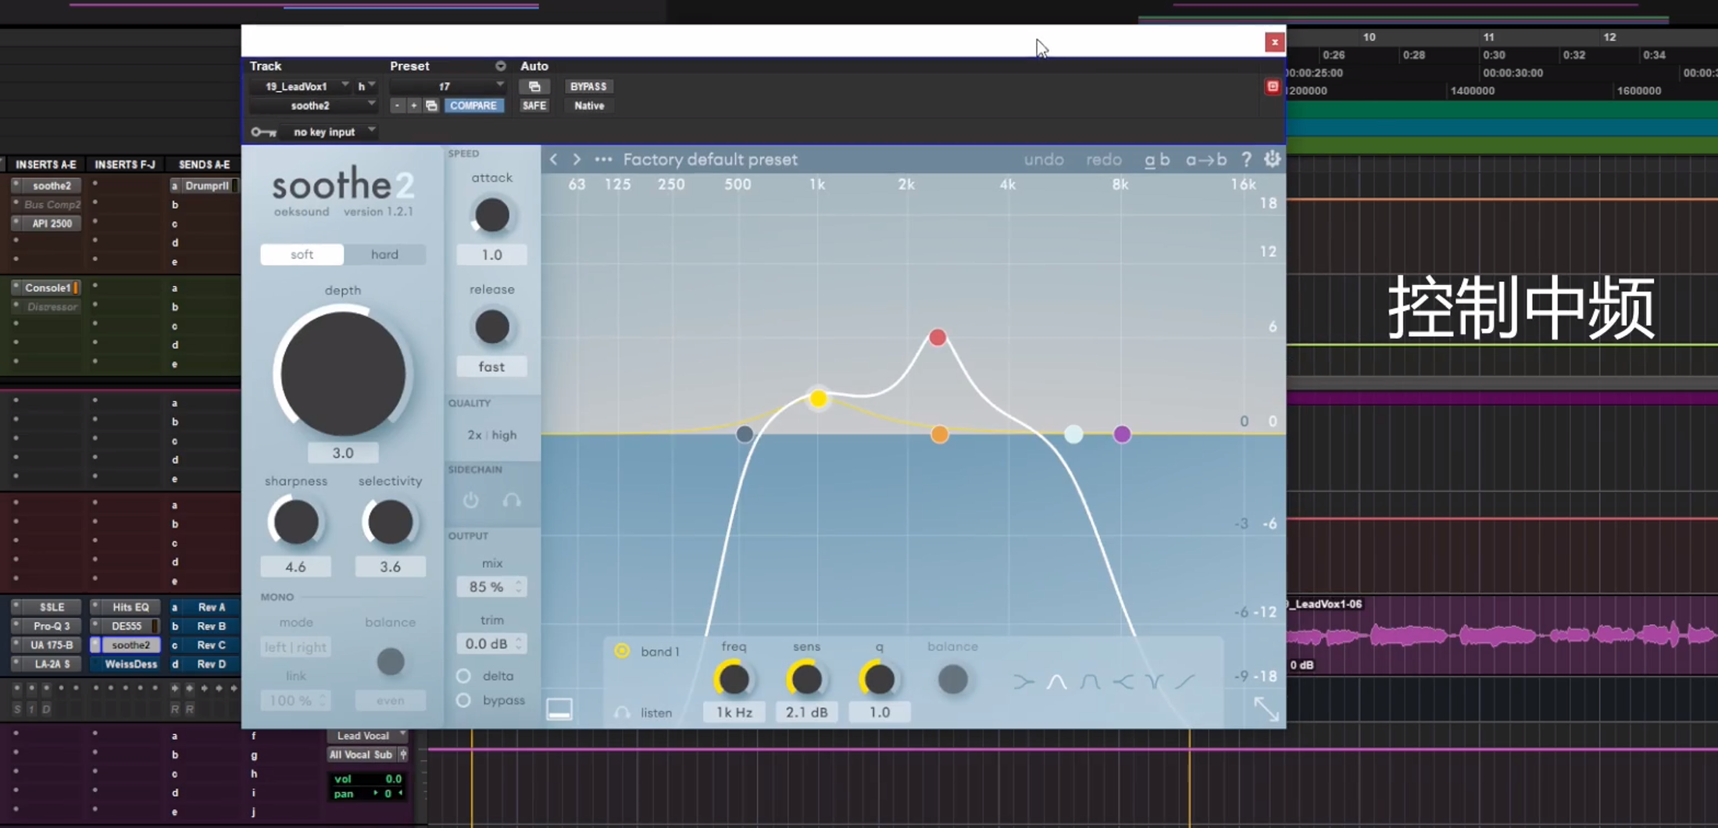Go to next preset with right arrow

tap(577, 159)
